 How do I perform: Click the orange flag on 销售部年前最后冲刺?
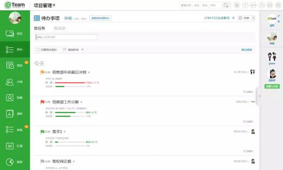[42, 72]
